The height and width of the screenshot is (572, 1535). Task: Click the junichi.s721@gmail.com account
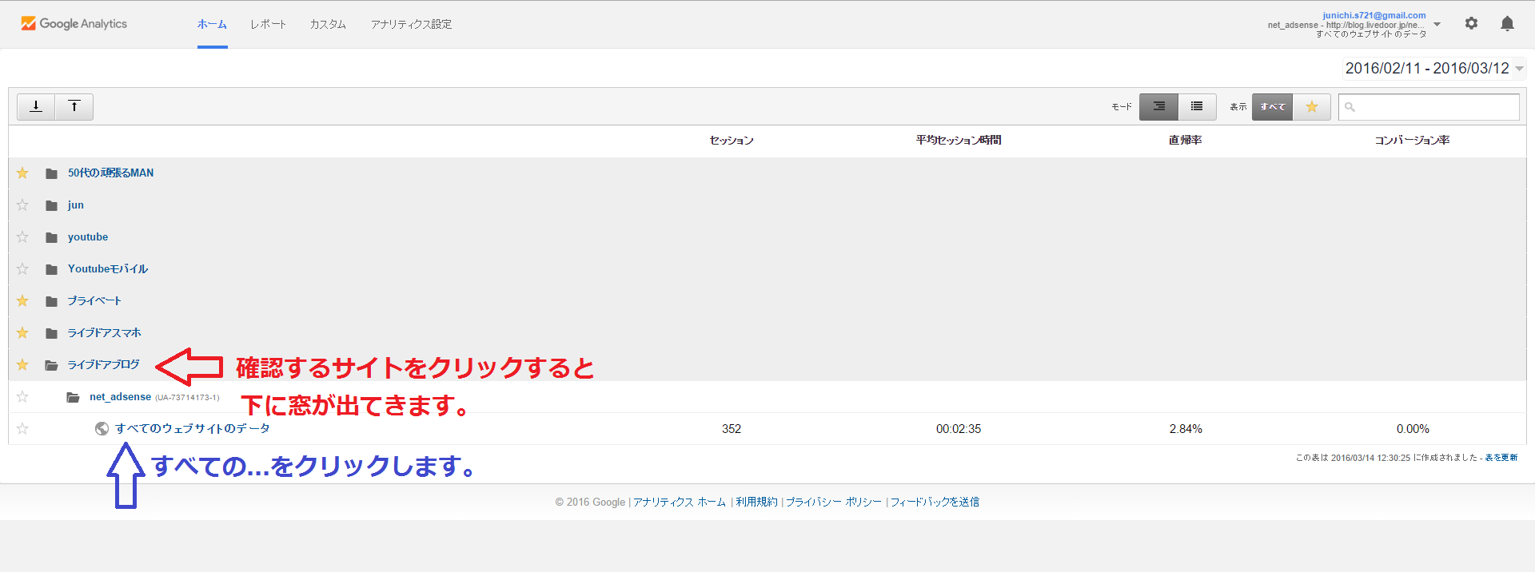[1374, 15]
